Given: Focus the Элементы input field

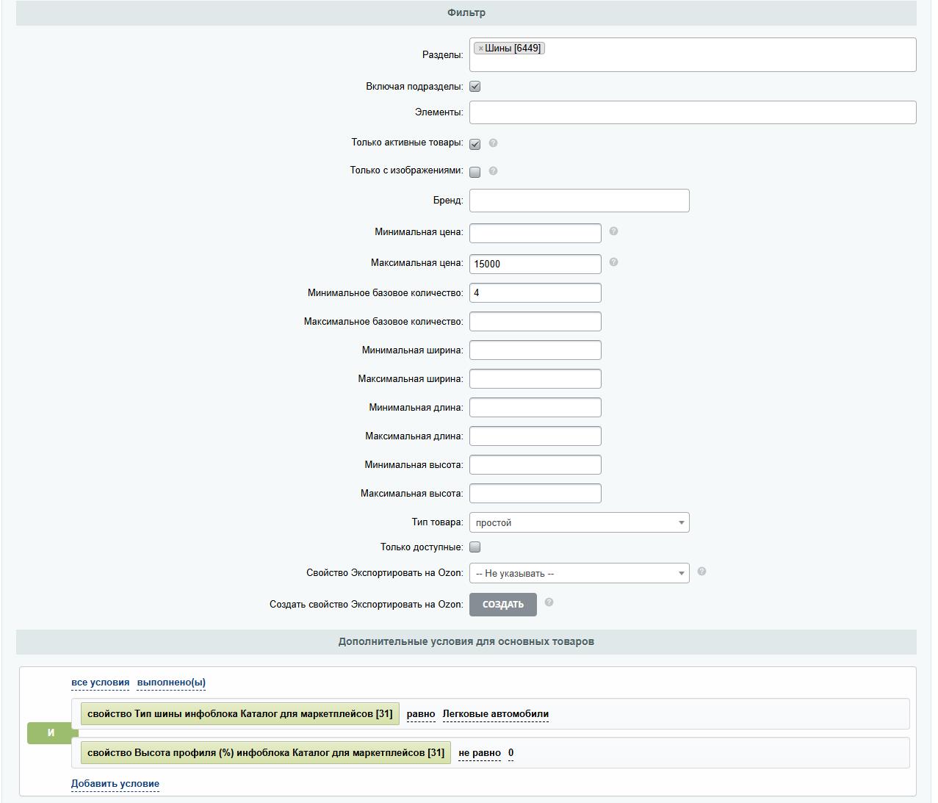Looking at the screenshot, I should [693, 112].
